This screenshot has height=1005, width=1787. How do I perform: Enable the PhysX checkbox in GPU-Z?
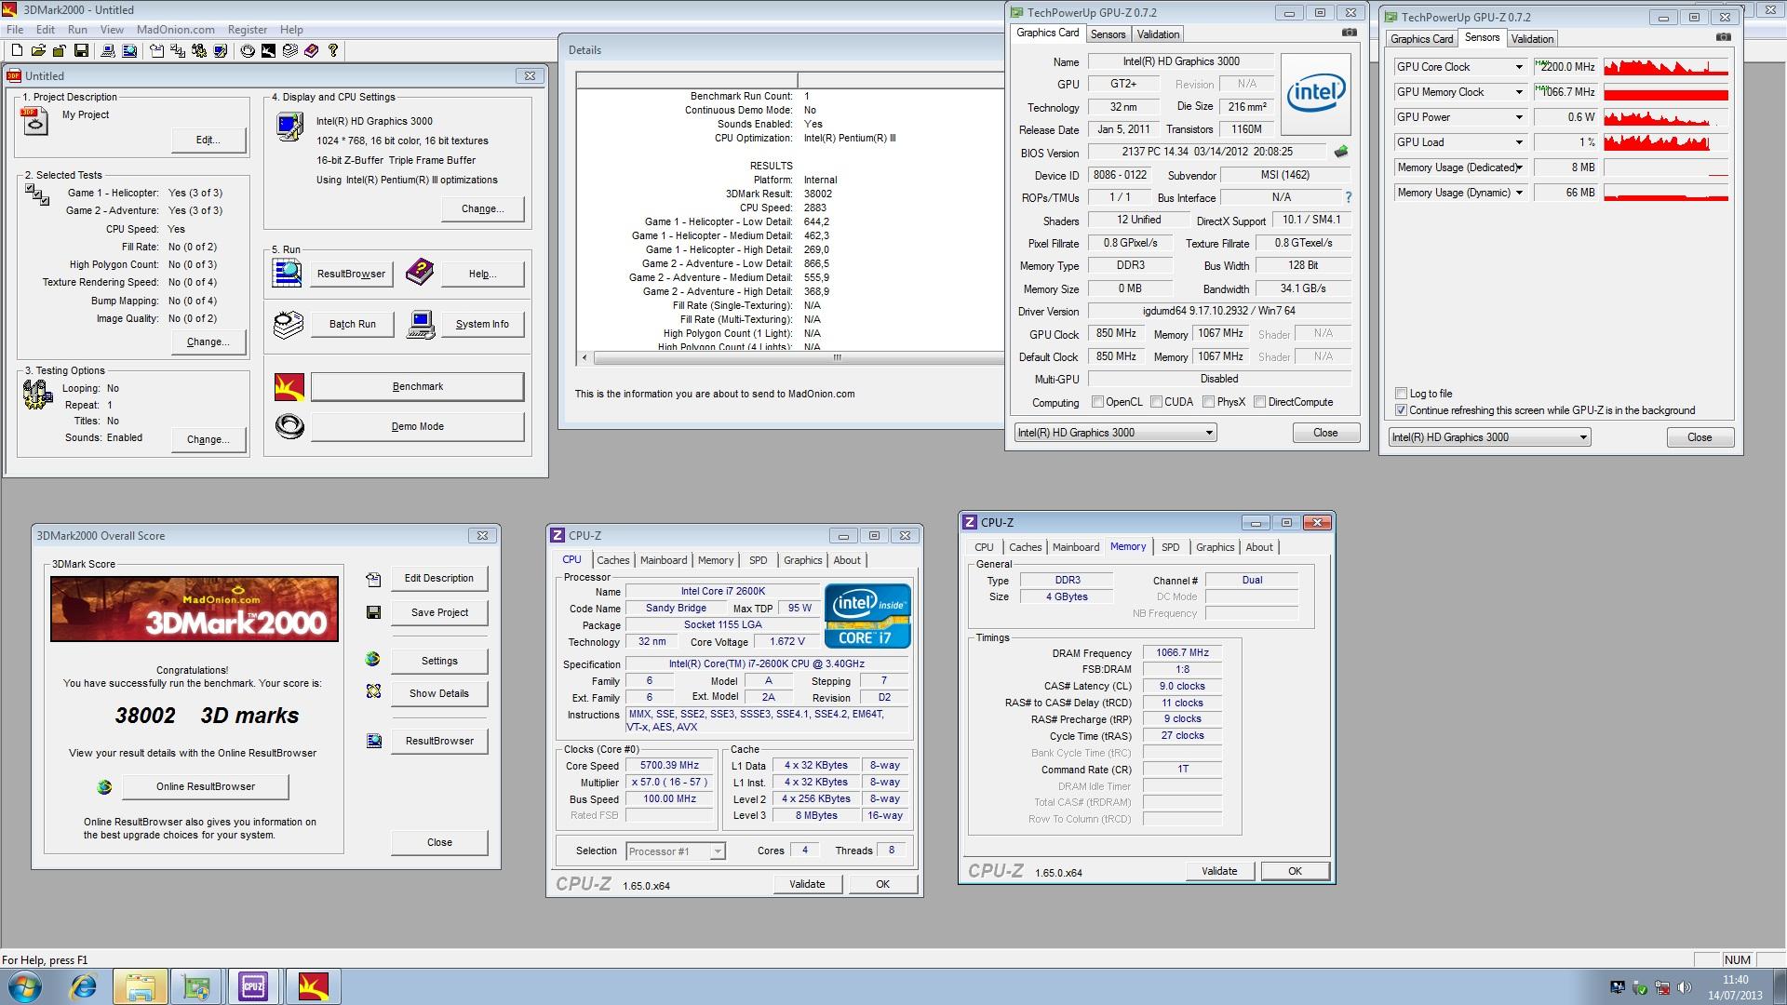(x=1208, y=402)
